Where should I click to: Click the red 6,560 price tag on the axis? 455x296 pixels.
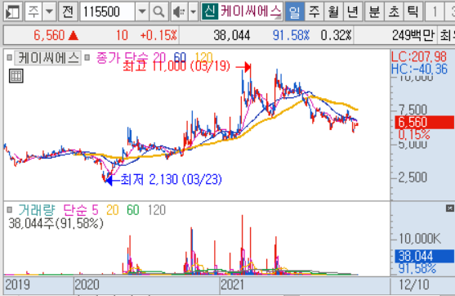(x=424, y=123)
